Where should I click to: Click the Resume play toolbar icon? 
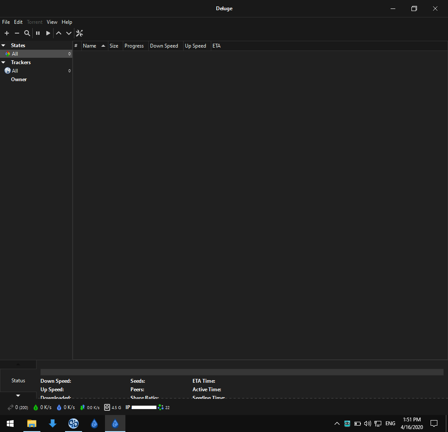48,33
